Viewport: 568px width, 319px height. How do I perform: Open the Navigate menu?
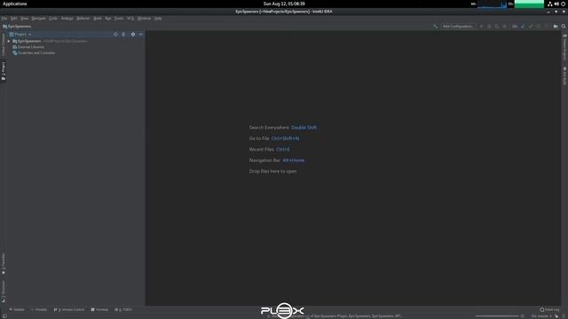point(38,19)
